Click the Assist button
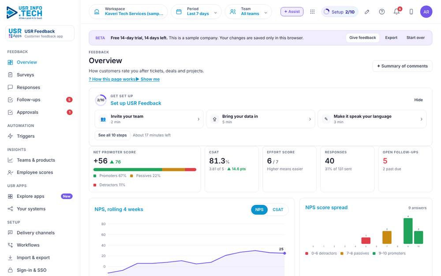441x276 pixels. [292, 11]
